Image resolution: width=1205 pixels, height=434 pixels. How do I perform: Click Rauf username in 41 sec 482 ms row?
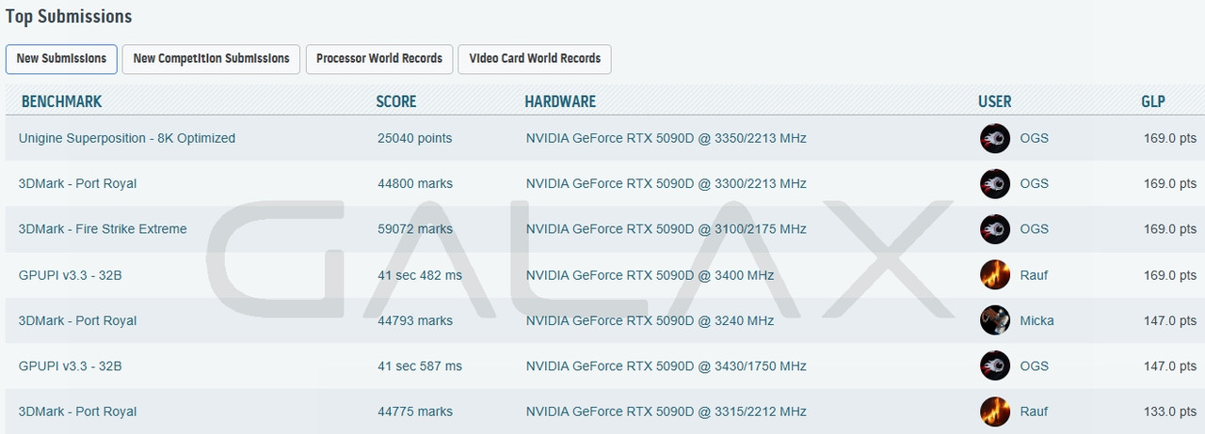1034,275
